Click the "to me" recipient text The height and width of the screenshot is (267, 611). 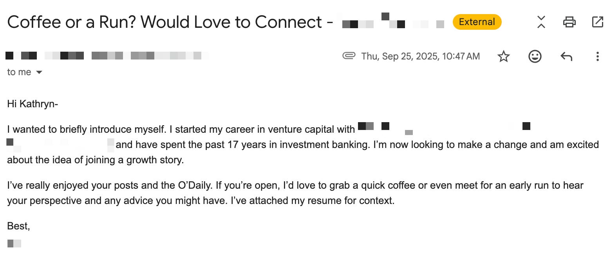click(19, 72)
